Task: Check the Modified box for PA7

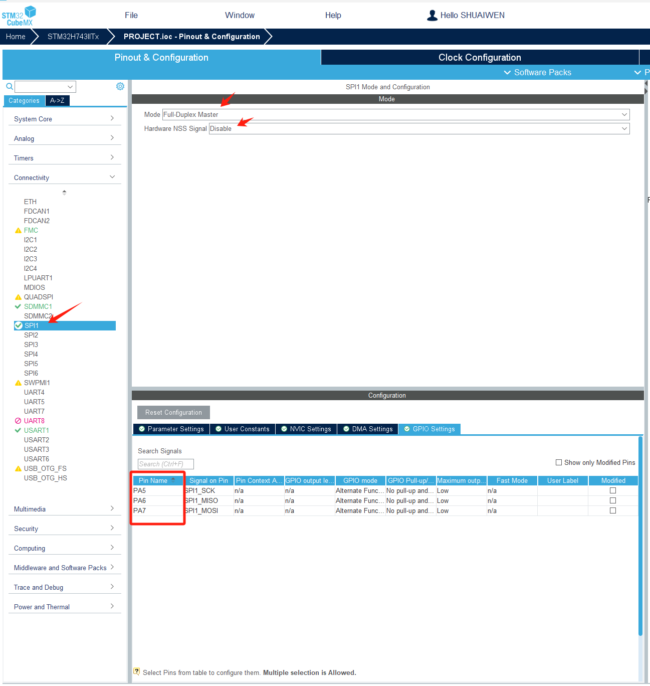Action: pos(613,510)
